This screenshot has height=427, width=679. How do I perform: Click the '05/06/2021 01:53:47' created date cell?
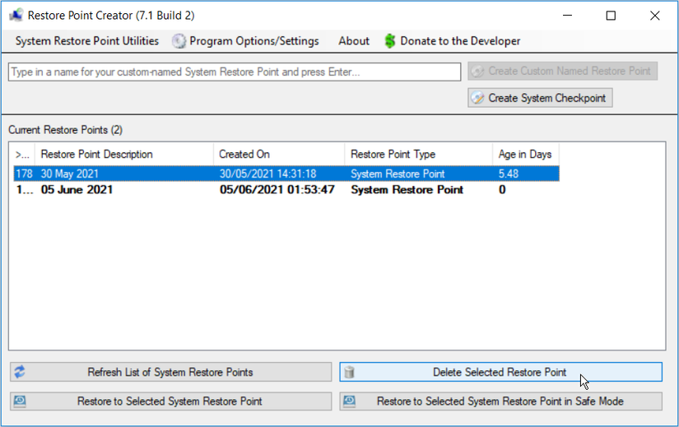(x=277, y=190)
